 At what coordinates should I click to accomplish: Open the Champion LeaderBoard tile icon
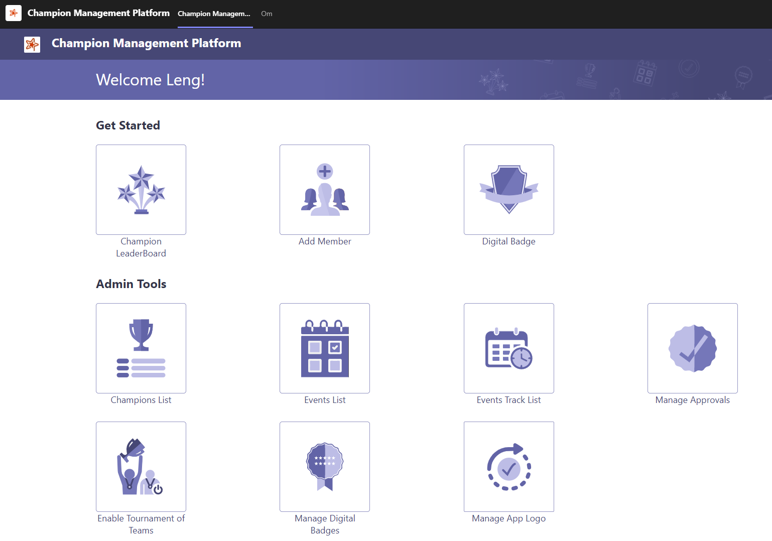pos(141,189)
